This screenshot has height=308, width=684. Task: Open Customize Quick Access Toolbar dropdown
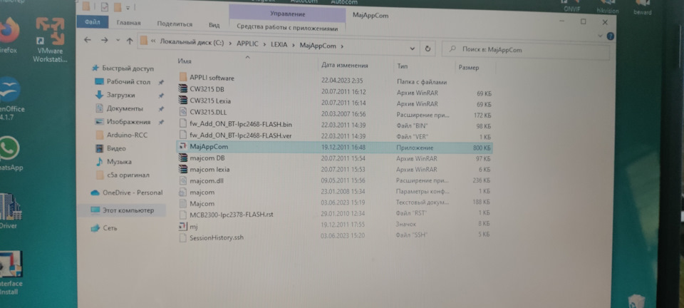(x=128, y=9)
